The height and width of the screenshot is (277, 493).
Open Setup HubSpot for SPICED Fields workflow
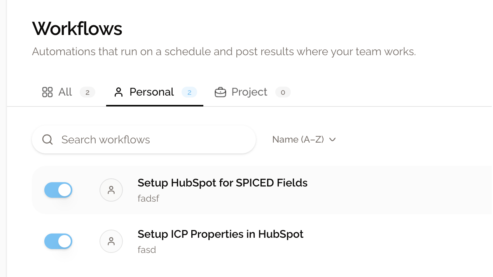222,183
